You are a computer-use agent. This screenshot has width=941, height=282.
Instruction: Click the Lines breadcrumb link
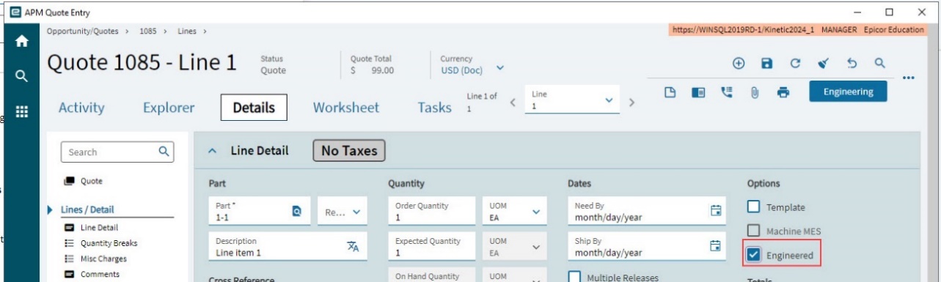(187, 31)
